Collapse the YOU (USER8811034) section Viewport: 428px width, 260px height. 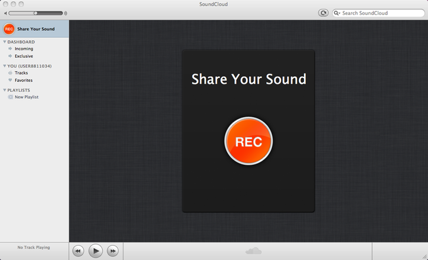click(x=4, y=66)
